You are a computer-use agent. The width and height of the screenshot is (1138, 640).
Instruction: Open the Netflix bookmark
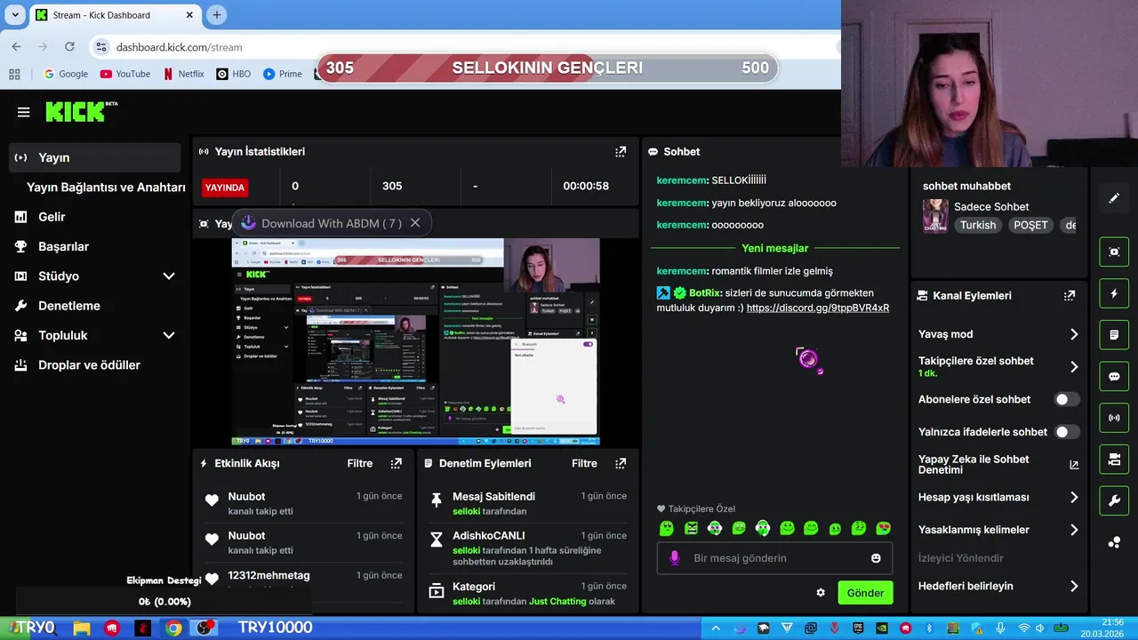click(184, 74)
